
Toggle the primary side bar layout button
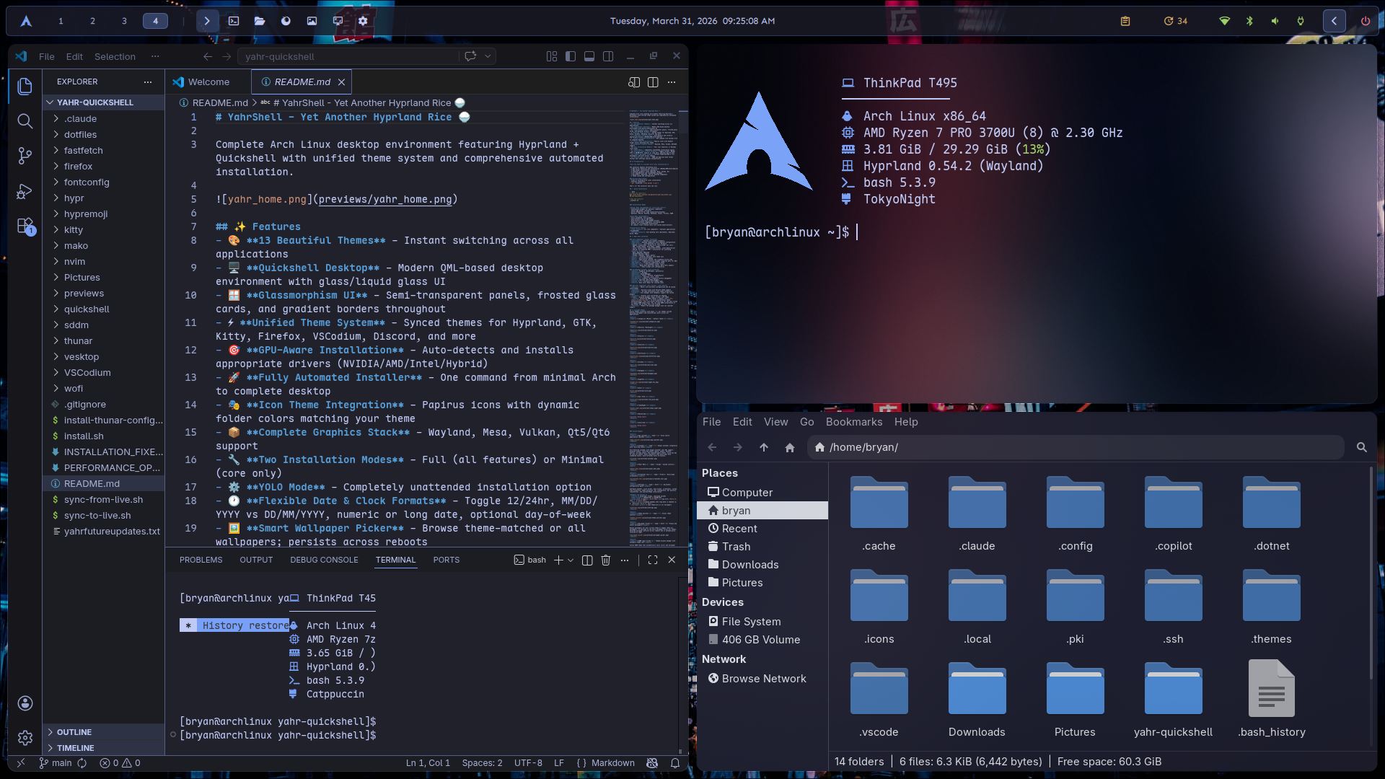coord(571,56)
